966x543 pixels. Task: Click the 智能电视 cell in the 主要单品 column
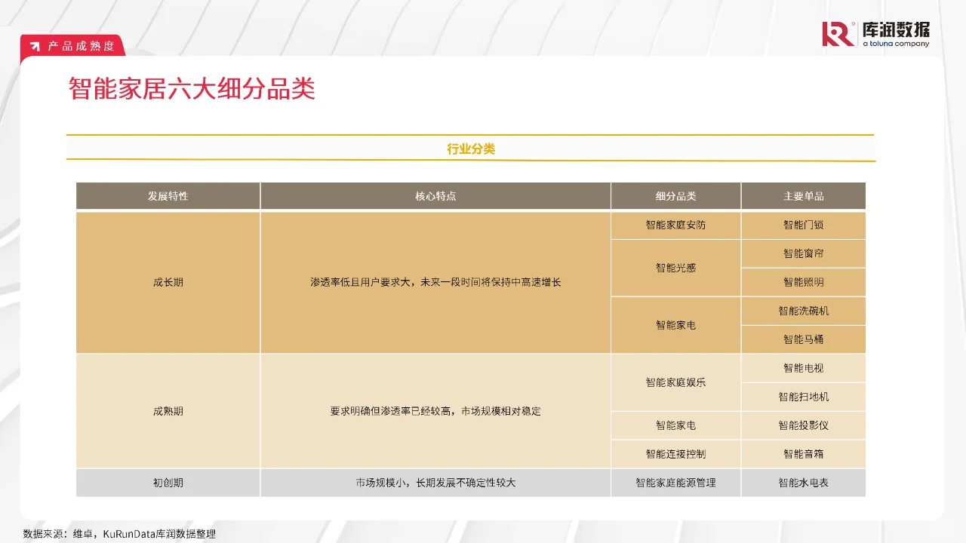(803, 368)
